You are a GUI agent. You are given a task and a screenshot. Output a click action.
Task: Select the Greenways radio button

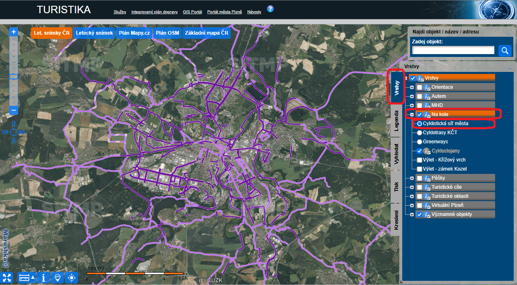(420, 142)
